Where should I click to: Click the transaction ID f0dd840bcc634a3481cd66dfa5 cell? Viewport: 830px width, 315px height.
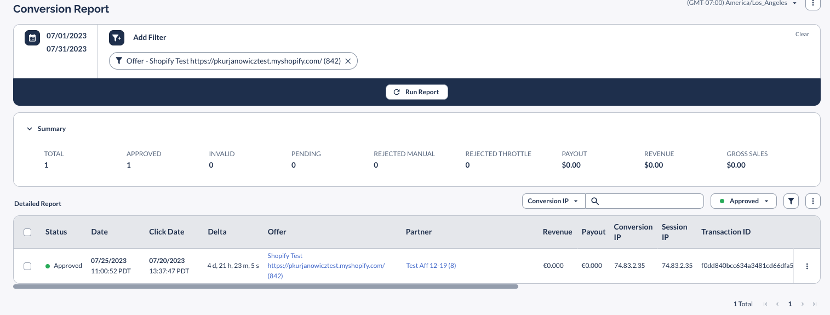tap(747, 266)
